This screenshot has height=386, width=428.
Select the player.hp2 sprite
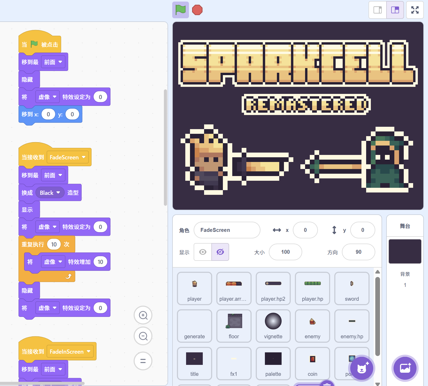273,288
